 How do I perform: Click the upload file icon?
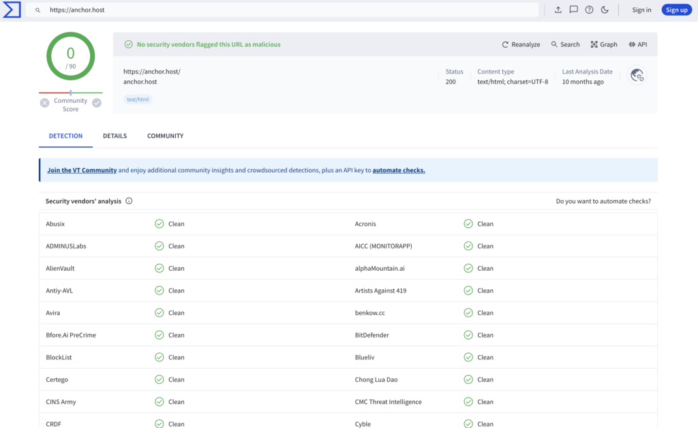[x=558, y=10]
